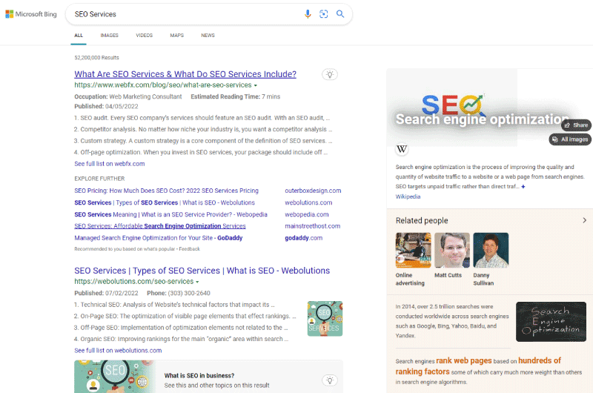Click the '52,200,000 Results' count text
The height and width of the screenshot is (393, 593).
[x=96, y=58]
